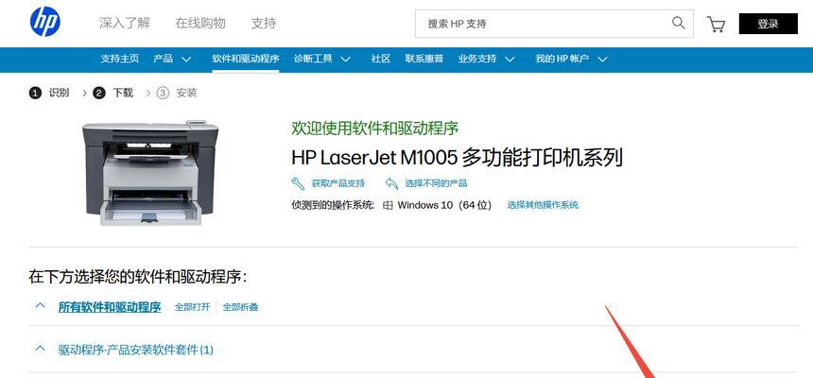Click the title HP LaserJet M1005 多功能打印机系列
The image size is (813, 378).
pos(457,158)
